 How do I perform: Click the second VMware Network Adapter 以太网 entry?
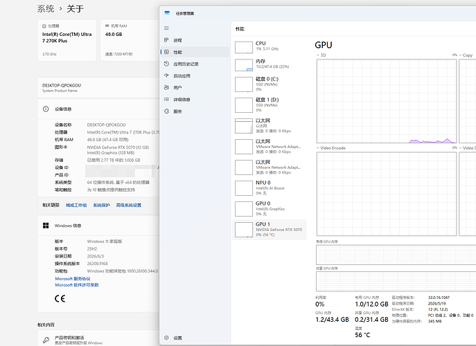(x=270, y=167)
